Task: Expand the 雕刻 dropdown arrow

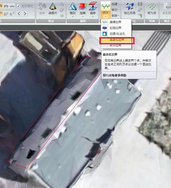Action: point(73,16)
